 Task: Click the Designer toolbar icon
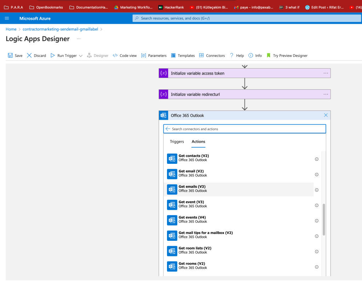coord(89,55)
